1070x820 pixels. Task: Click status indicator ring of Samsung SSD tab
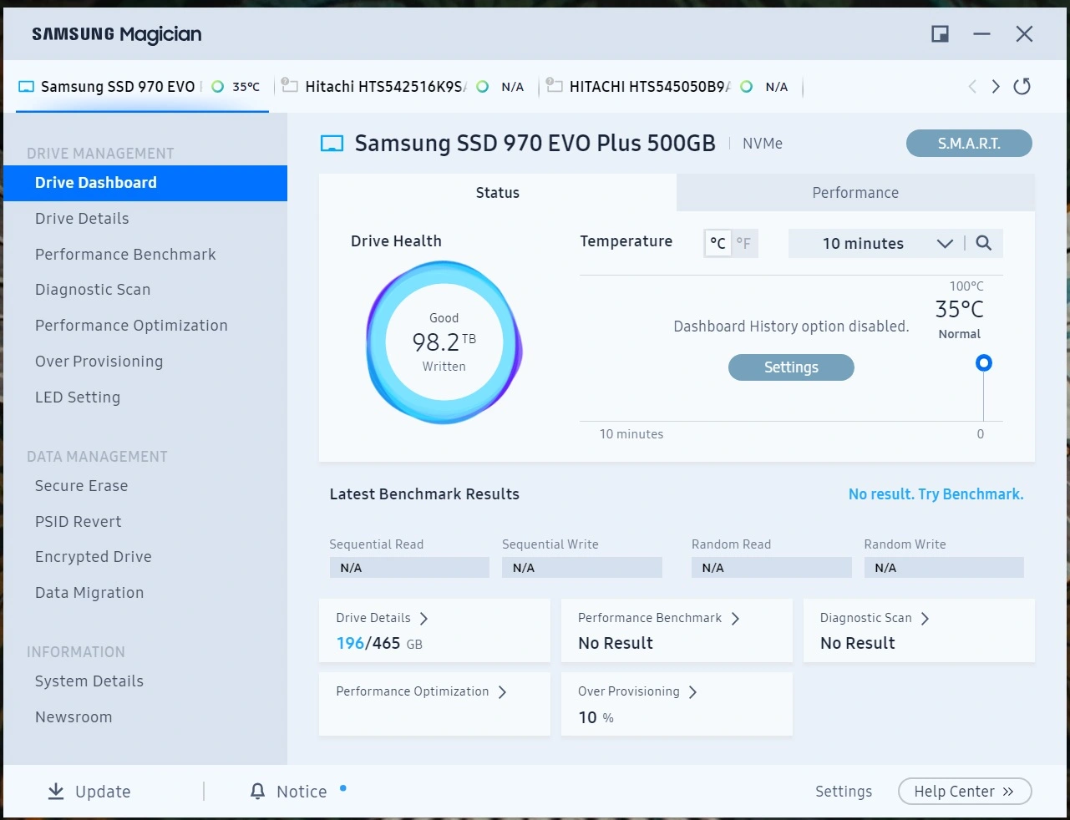(218, 87)
